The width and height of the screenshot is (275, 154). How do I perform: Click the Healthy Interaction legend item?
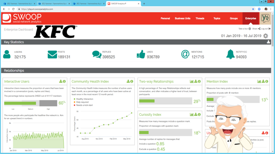coord(84,99)
